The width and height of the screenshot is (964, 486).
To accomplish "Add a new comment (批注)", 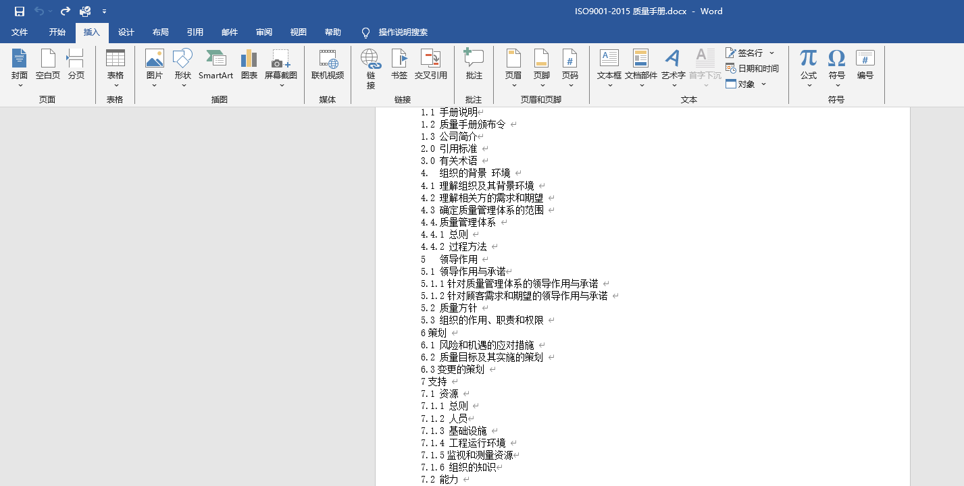I will click(474, 65).
